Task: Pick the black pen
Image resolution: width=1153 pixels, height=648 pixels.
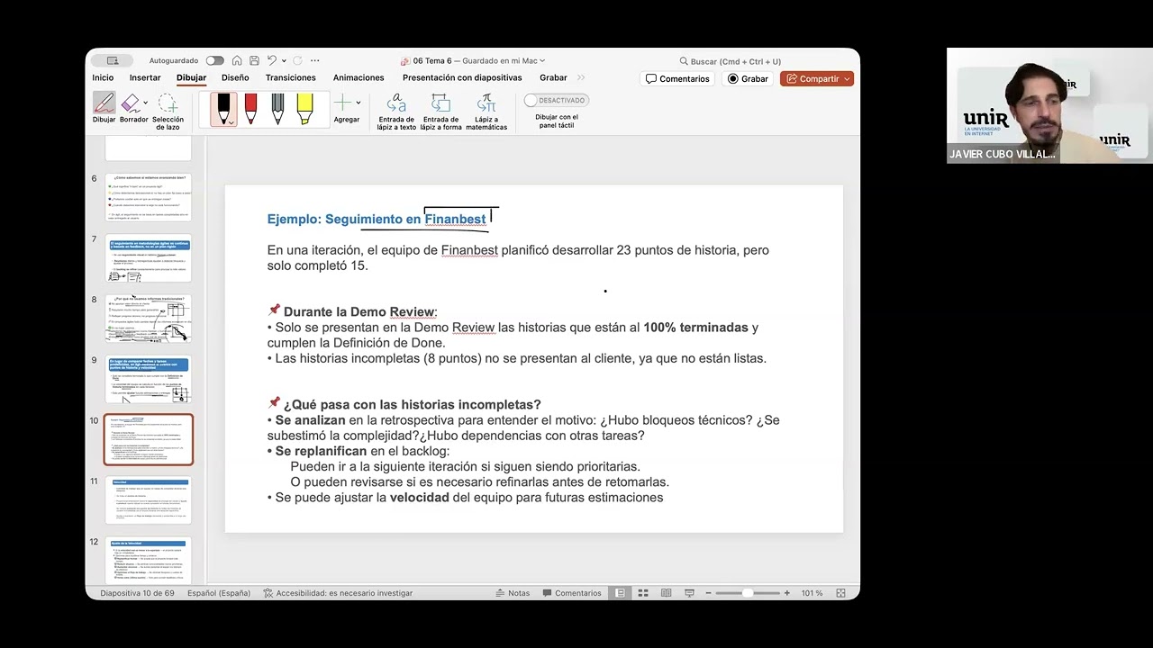Action: 223,109
